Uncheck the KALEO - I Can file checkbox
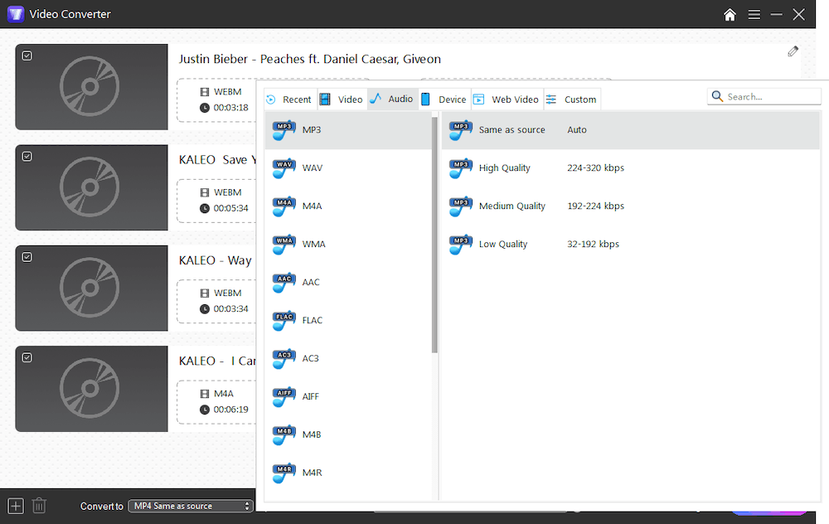 (x=27, y=357)
